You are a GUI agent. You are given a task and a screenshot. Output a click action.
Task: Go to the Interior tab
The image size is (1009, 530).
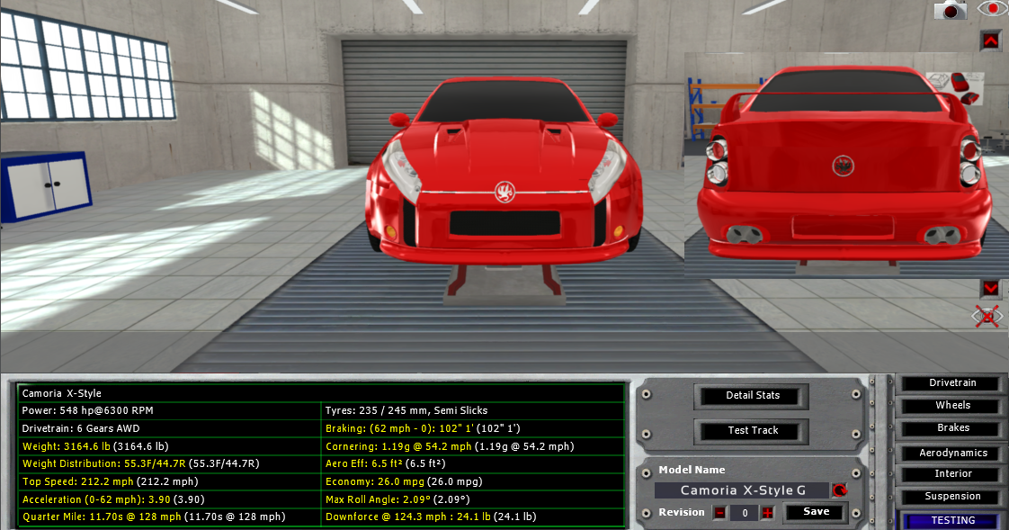pos(952,473)
